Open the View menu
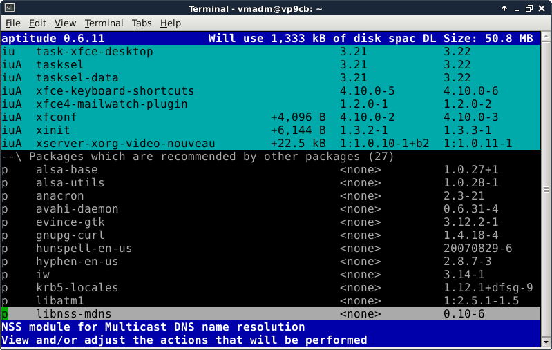Image resolution: width=552 pixels, height=350 pixels. tap(65, 23)
